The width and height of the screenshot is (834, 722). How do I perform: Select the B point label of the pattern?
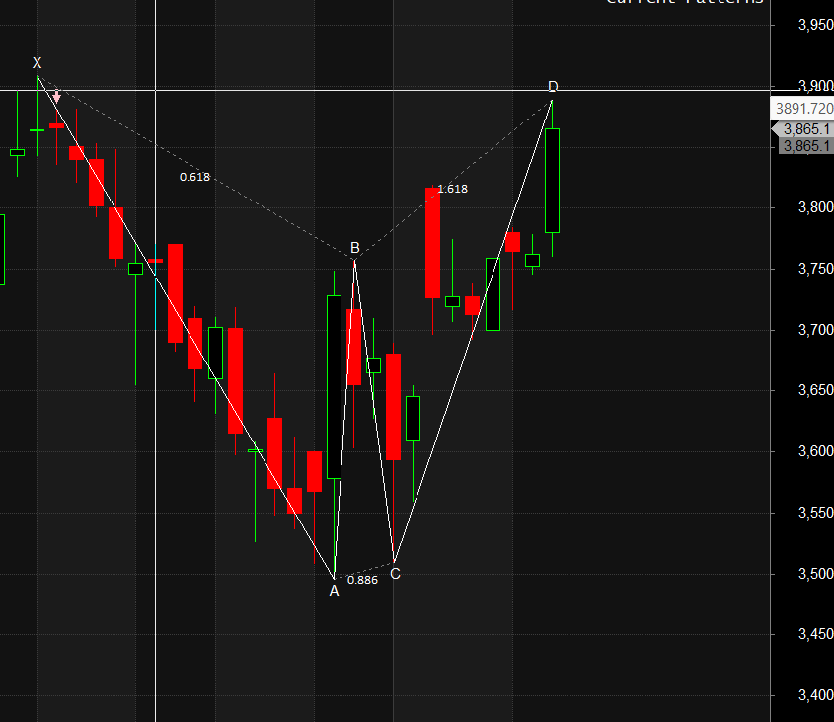point(353,247)
